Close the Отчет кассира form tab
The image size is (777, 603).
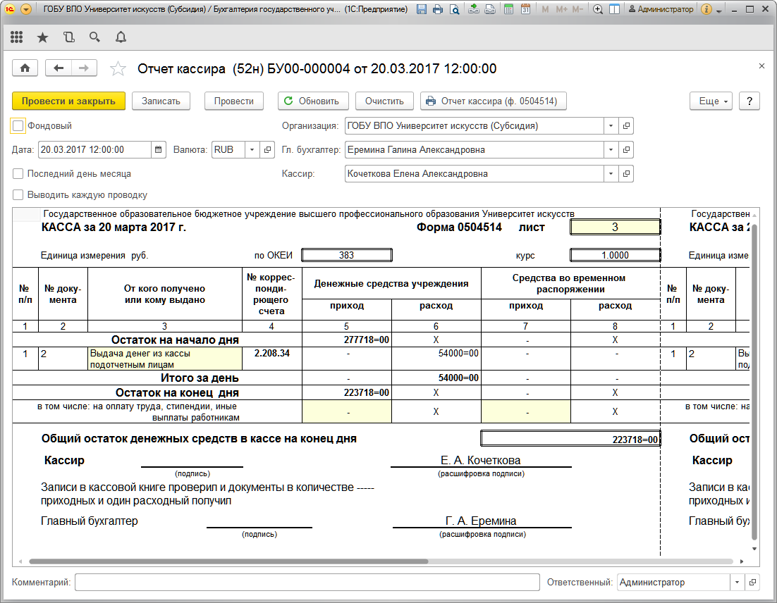coord(761,66)
